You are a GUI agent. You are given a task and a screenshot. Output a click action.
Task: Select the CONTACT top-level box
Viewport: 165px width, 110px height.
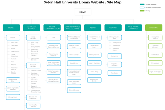point(113,28)
